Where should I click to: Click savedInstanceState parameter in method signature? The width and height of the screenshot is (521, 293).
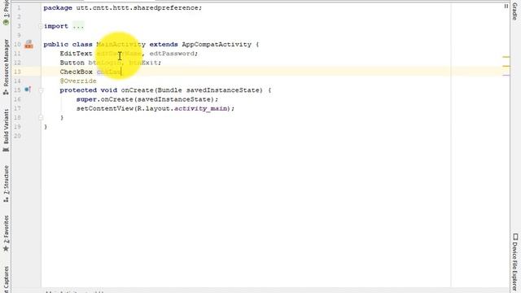point(225,90)
